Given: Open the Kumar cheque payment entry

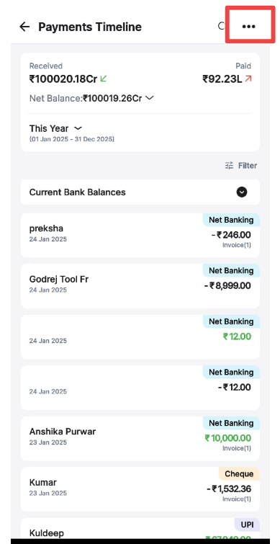Looking at the screenshot, I should coord(140,489).
